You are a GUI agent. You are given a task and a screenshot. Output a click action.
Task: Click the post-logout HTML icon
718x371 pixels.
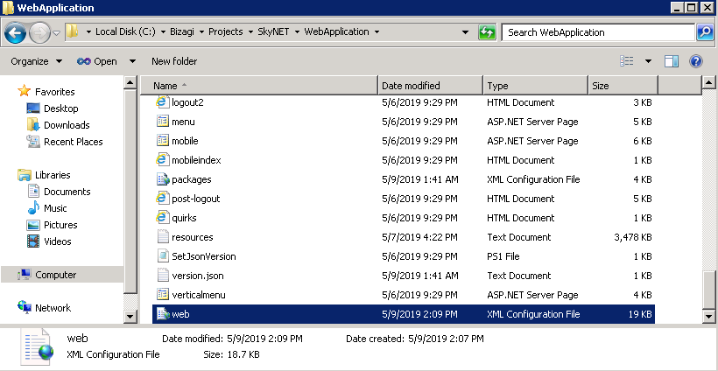pos(163,199)
